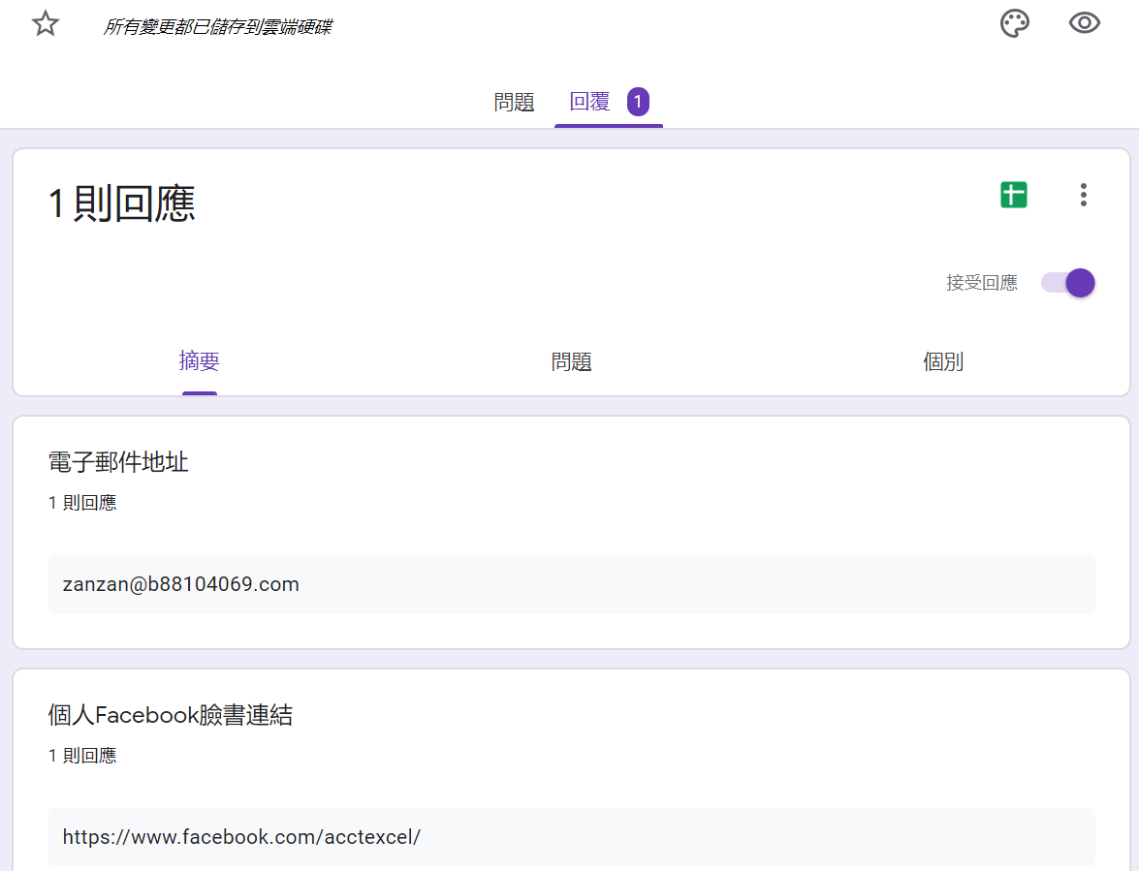The height and width of the screenshot is (871, 1139).
Task: Preview the form with the eye icon
Action: (x=1084, y=23)
